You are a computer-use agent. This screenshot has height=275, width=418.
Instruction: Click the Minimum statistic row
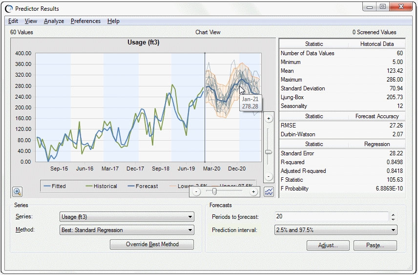(342, 62)
